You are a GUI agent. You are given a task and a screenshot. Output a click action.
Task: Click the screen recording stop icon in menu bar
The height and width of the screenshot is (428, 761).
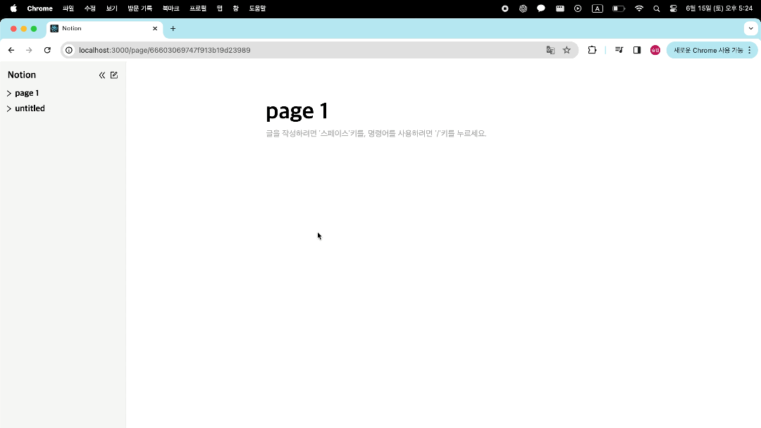point(505,8)
